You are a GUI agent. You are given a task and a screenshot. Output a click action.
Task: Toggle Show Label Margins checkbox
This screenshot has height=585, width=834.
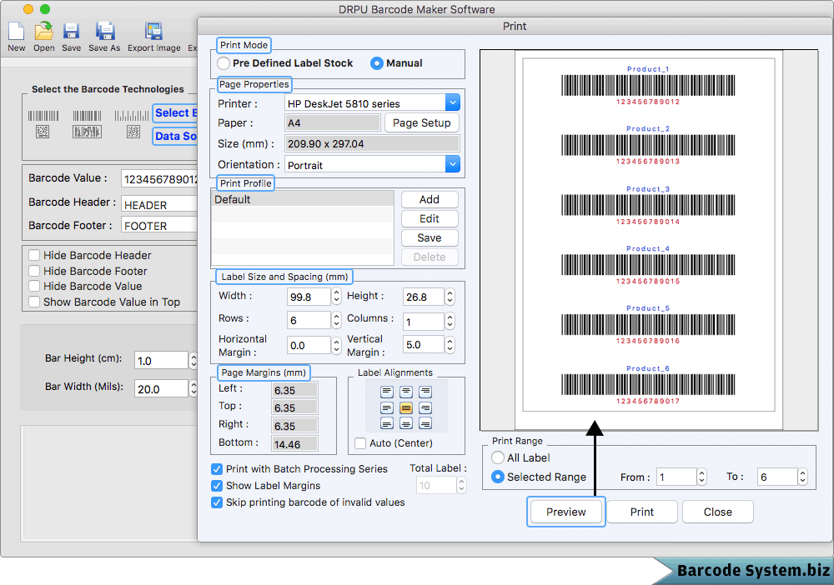pos(217,486)
